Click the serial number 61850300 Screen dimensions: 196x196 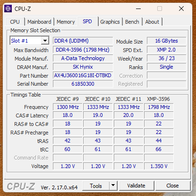point(83,84)
